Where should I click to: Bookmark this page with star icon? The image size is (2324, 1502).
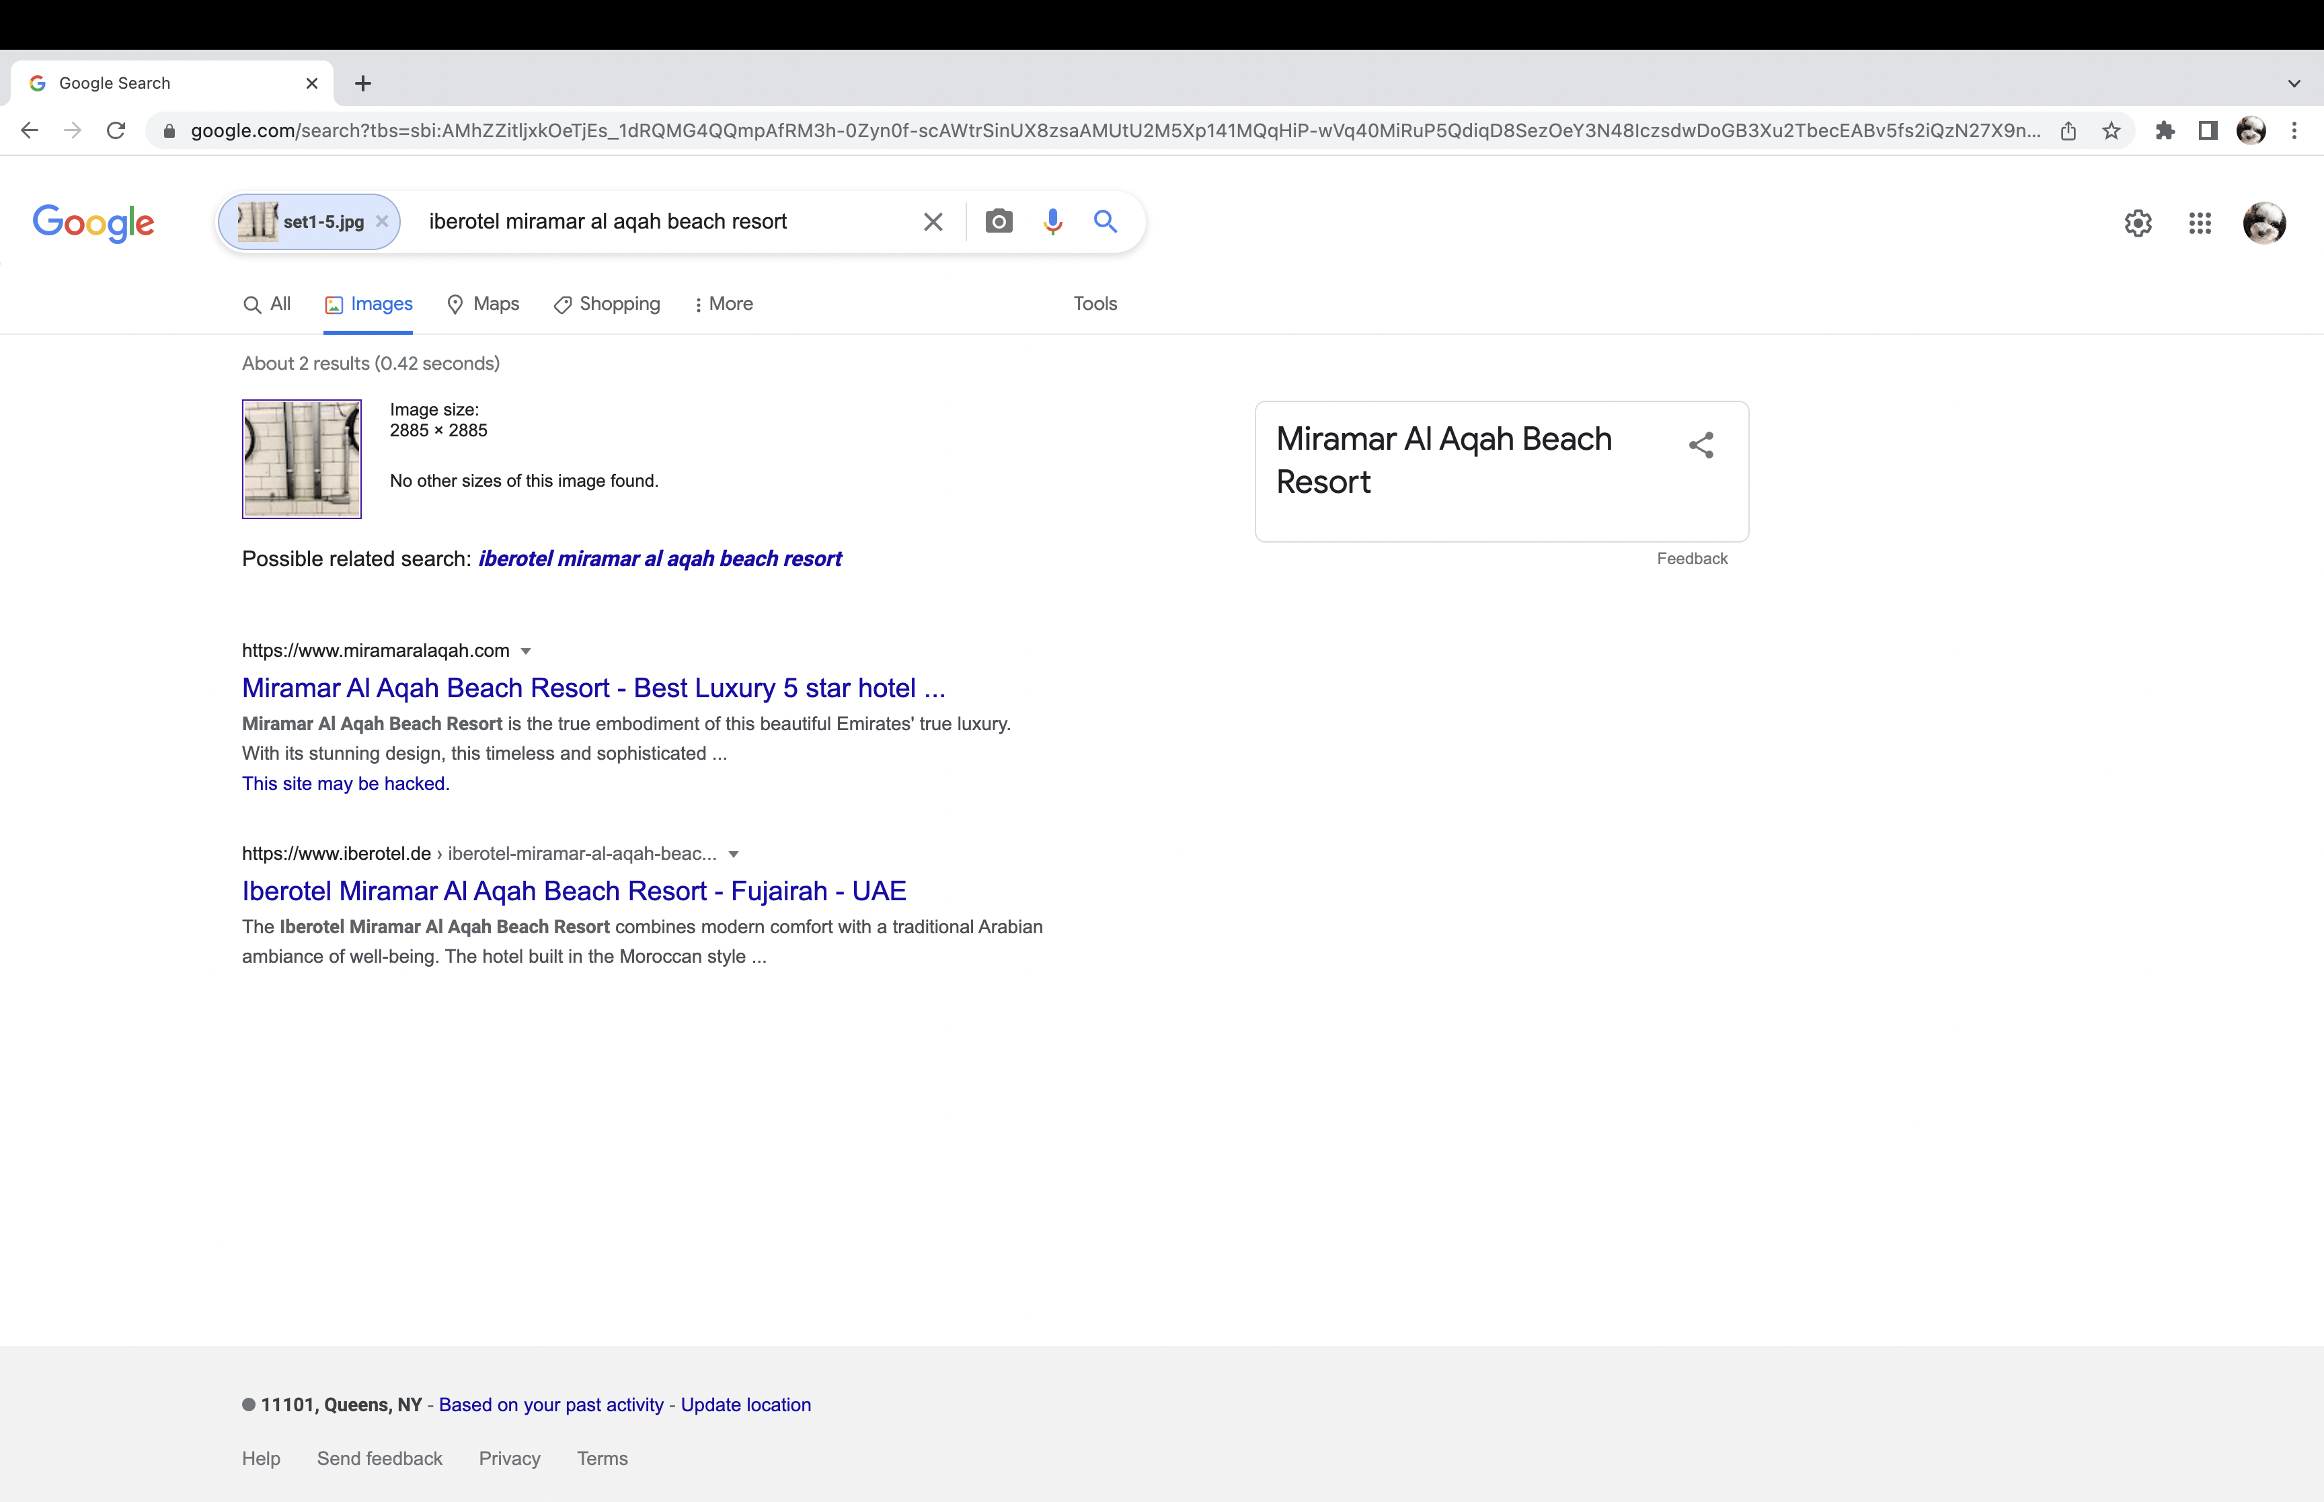click(2112, 130)
